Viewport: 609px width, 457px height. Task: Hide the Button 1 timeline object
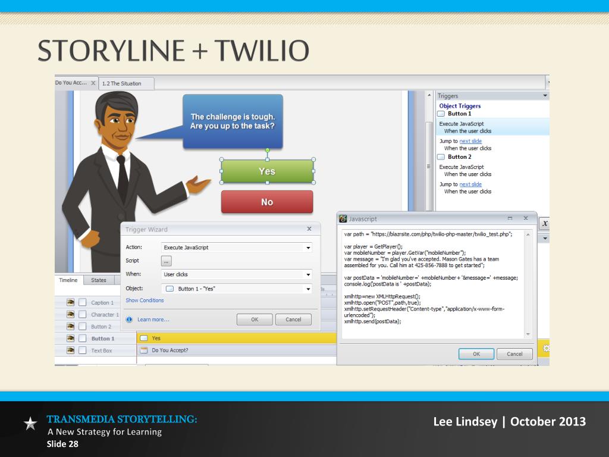(70, 338)
